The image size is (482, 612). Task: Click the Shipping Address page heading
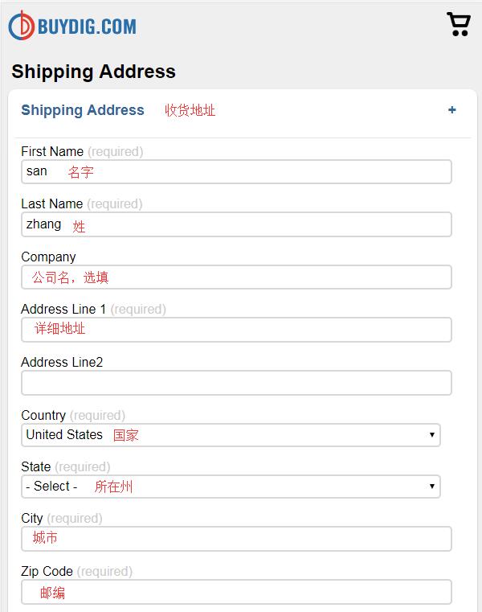(x=94, y=72)
